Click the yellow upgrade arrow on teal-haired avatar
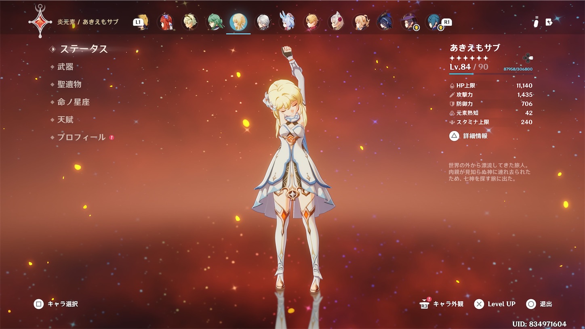This screenshot has height=329, width=585. [x=441, y=27]
